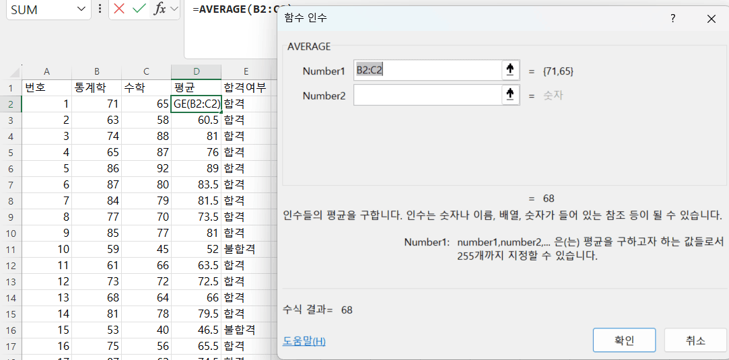The width and height of the screenshot is (729, 360).
Task: Click the 취소 button
Action: (x=695, y=340)
